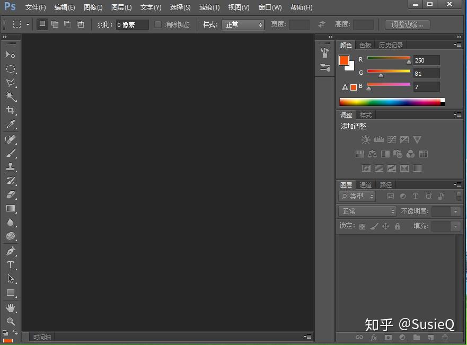The image size is (467, 345).
Task: Select the Zoom tool
Action: [11, 321]
